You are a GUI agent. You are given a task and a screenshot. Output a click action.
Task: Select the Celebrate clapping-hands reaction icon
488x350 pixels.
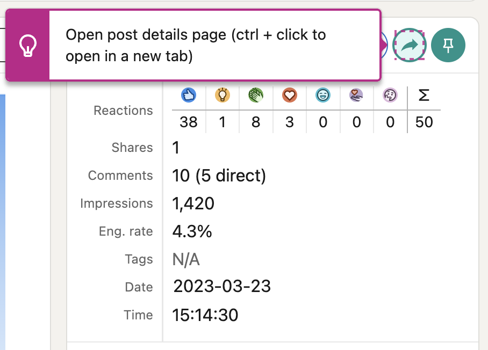[255, 95]
